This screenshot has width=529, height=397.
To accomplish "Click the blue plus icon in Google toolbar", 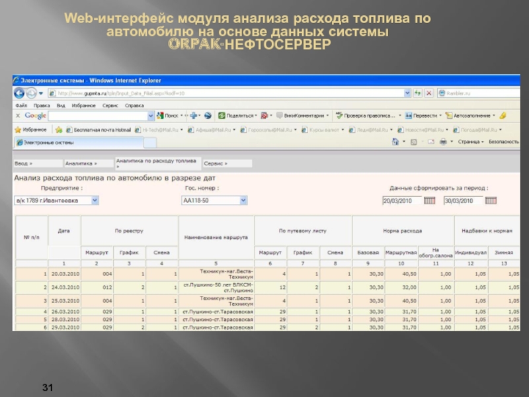I will [x=194, y=115].
